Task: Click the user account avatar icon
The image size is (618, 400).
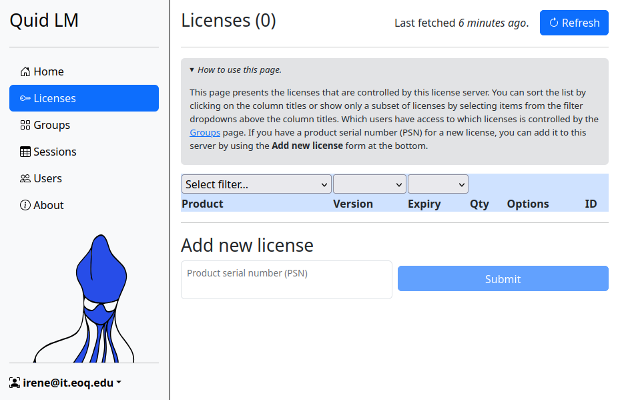Action: click(x=15, y=383)
